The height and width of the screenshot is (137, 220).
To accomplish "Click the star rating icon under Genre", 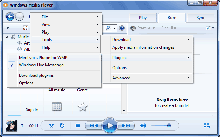I will point(83,107).
